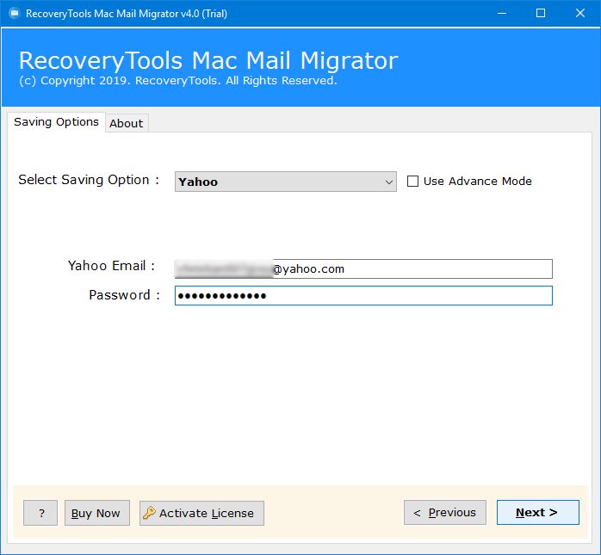This screenshot has width=601, height=555.
Task: Click the RecoveryTools Mac Mail Migrator heading
Action: tap(208, 61)
